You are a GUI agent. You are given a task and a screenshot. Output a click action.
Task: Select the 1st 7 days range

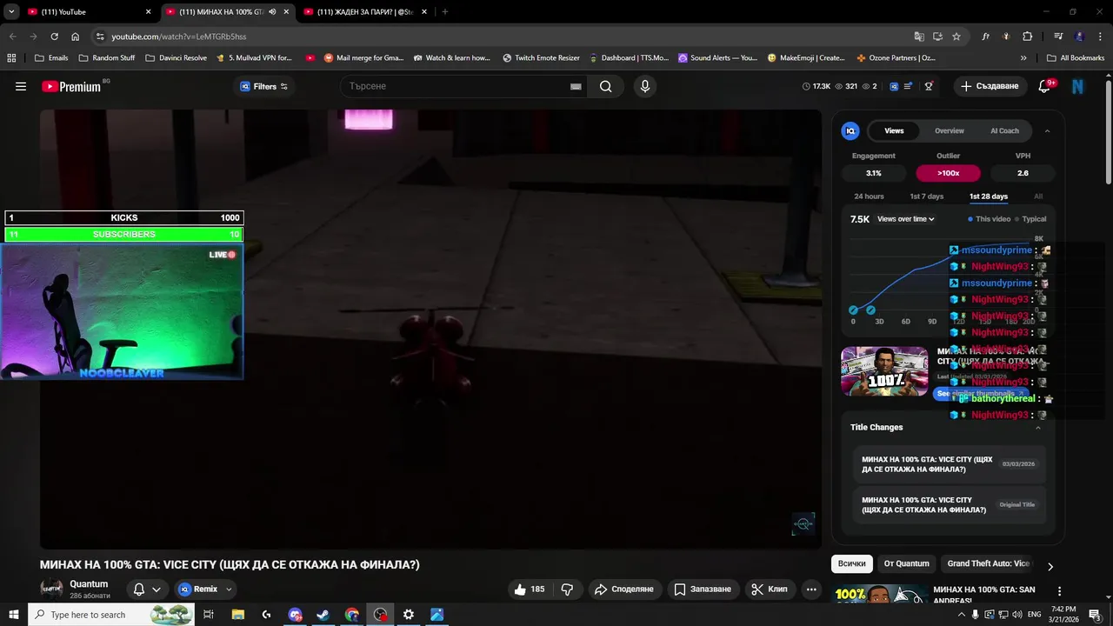[x=926, y=196]
